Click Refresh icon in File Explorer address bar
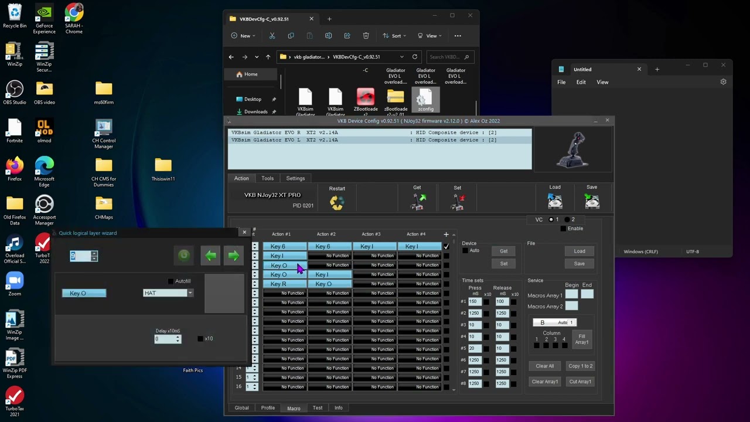Screen dimensions: 750x422 point(415,57)
